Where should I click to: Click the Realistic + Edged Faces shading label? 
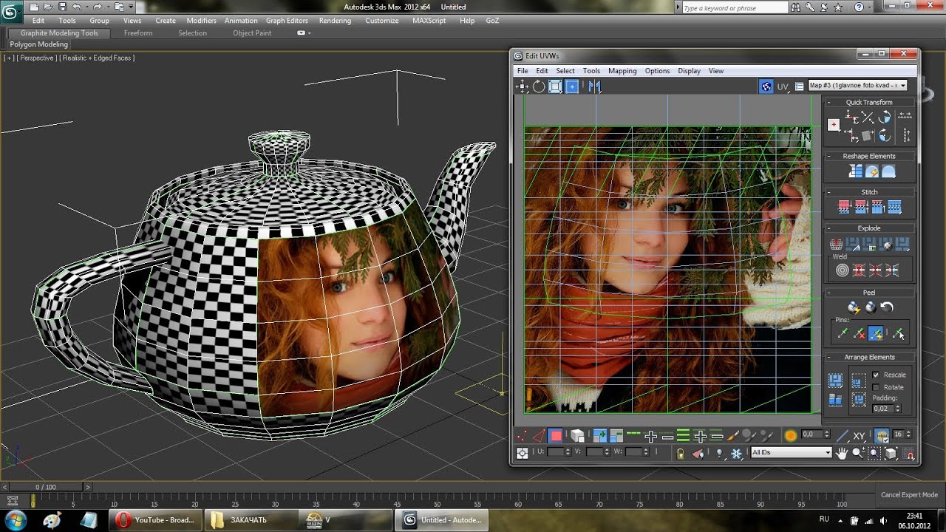click(x=97, y=58)
